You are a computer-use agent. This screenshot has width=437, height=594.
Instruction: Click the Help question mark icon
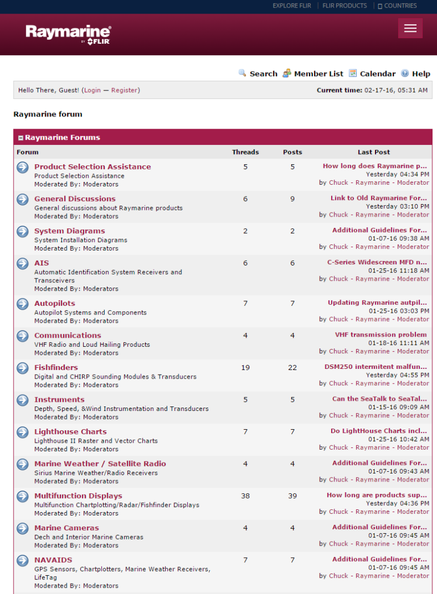(x=405, y=73)
